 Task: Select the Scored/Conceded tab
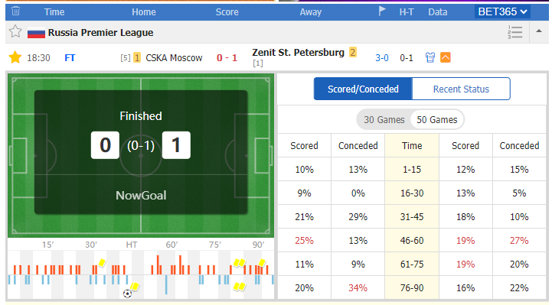[x=363, y=89]
